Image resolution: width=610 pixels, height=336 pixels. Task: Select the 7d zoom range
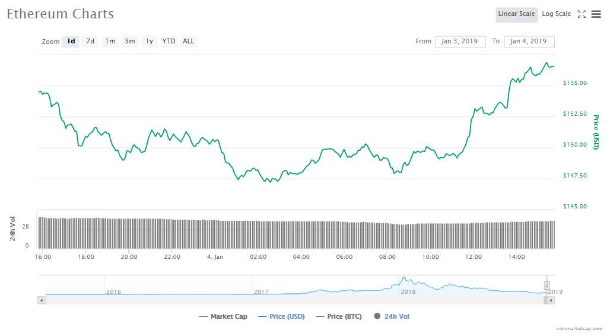pos(90,42)
